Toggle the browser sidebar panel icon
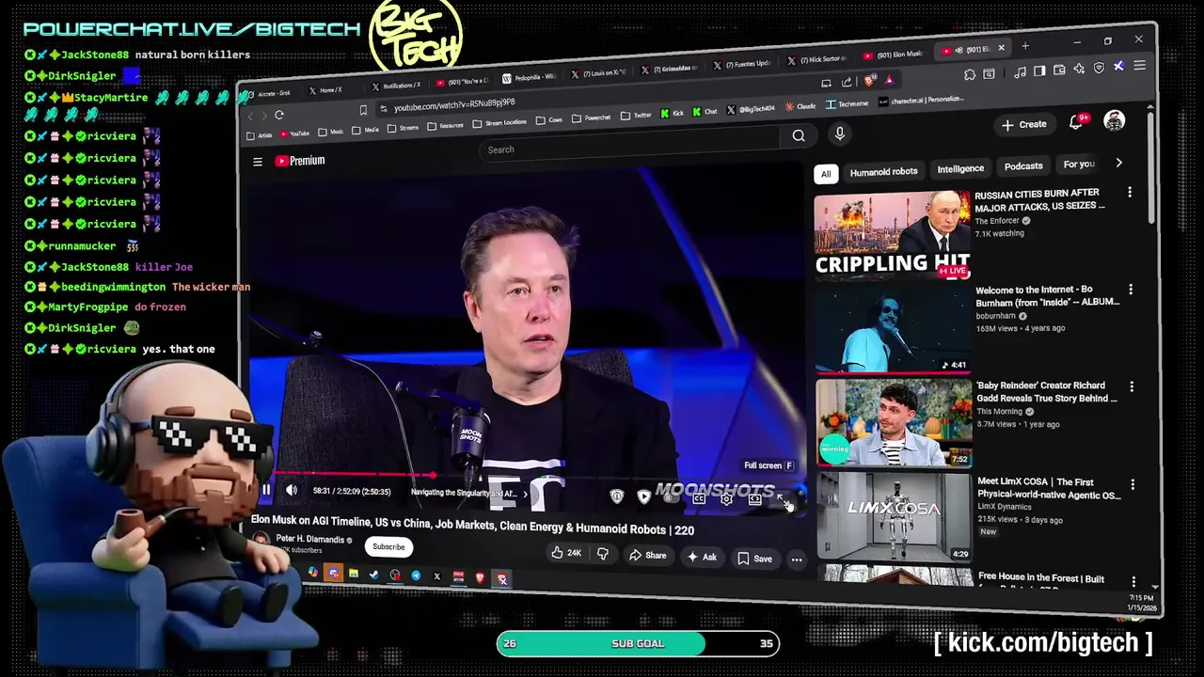This screenshot has height=677, width=1204. (x=1039, y=71)
